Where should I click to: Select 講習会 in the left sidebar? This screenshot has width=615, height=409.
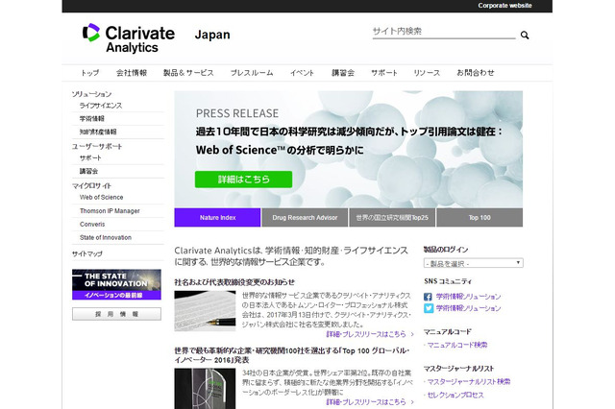[89, 171]
